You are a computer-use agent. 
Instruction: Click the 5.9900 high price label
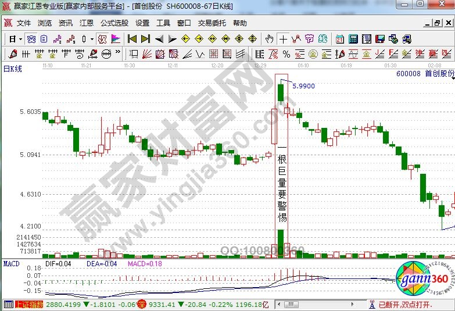tap(303, 86)
